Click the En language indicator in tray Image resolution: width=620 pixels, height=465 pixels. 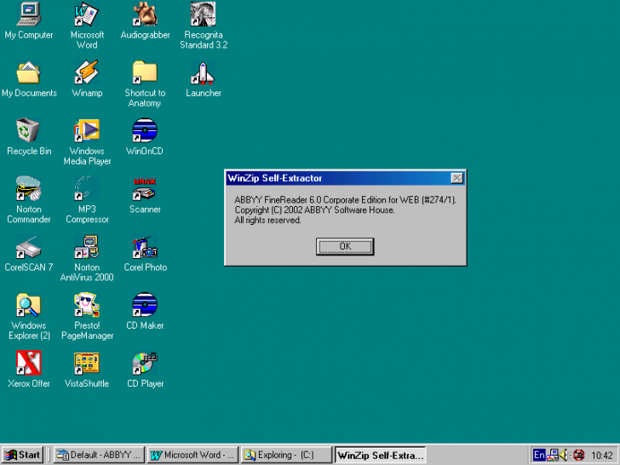pos(539,455)
